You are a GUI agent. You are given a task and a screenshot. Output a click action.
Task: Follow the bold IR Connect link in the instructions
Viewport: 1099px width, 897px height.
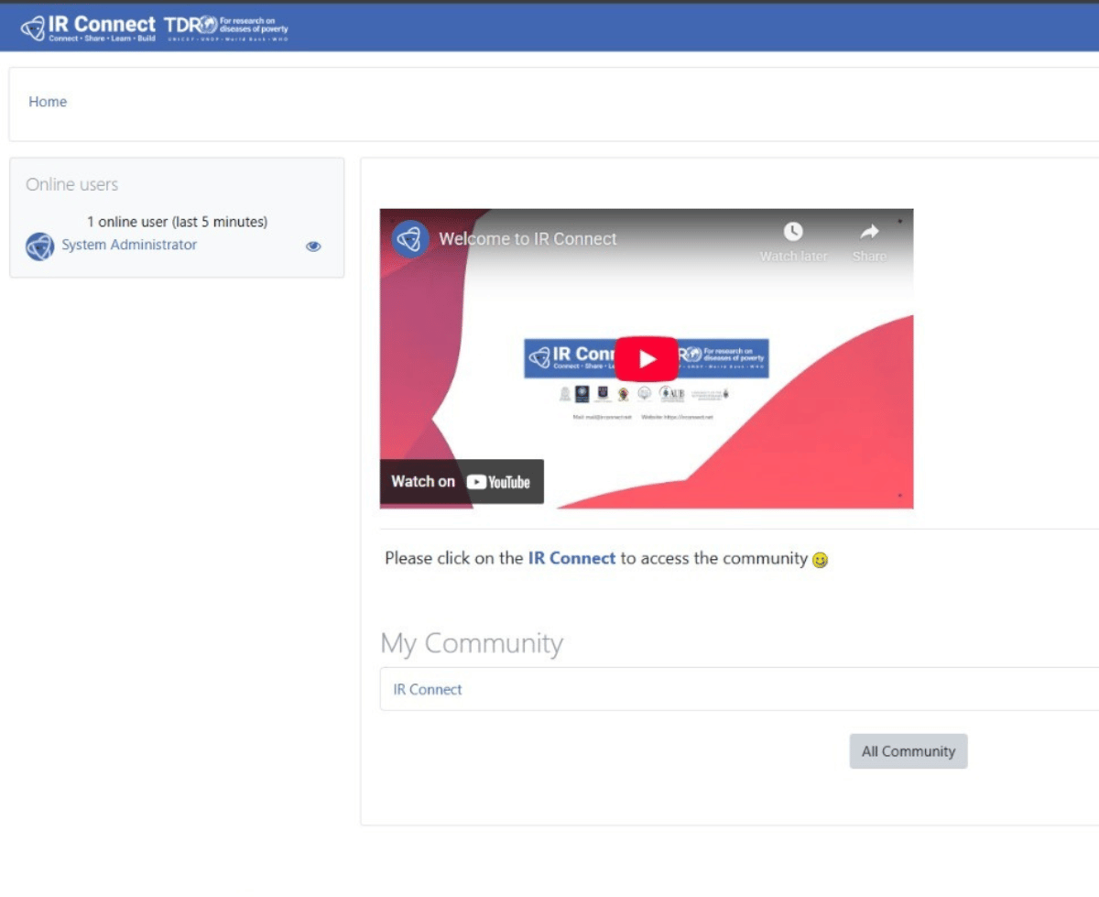(571, 558)
